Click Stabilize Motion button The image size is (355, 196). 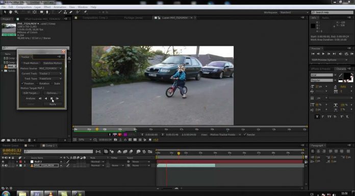(x=53, y=63)
